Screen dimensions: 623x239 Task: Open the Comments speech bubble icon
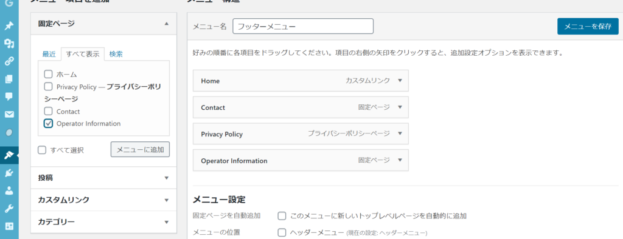(9, 96)
